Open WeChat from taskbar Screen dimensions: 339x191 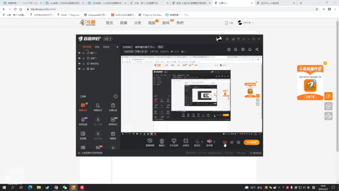pyautogui.click(x=65, y=187)
